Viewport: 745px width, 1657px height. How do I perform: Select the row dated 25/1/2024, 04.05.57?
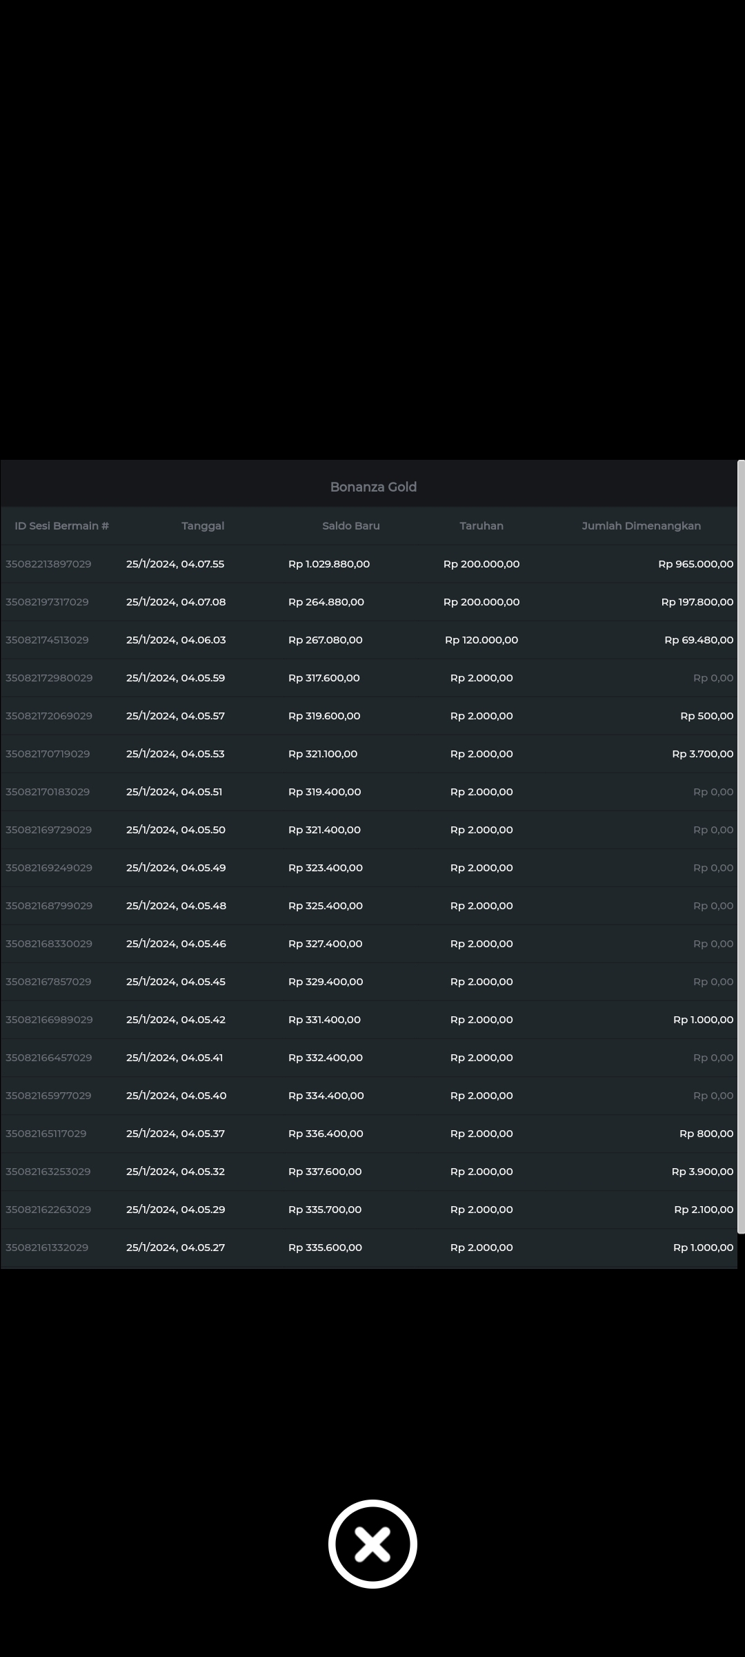(175, 716)
